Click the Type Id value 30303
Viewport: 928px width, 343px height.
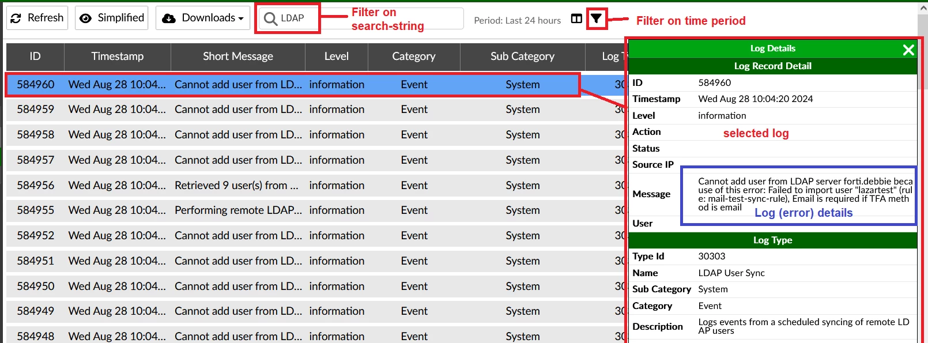[x=712, y=257]
